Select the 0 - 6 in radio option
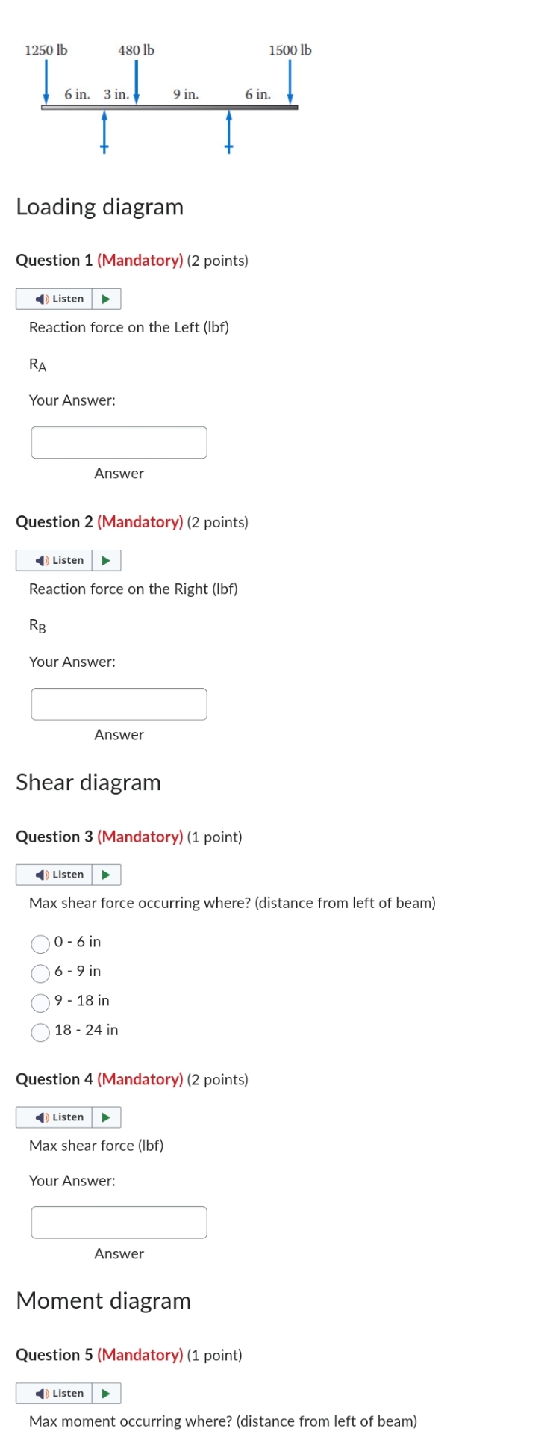 tap(40, 943)
